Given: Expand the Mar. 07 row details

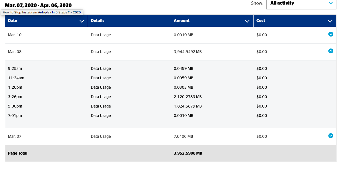Looking at the screenshot, I should click(x=331, y=136).
